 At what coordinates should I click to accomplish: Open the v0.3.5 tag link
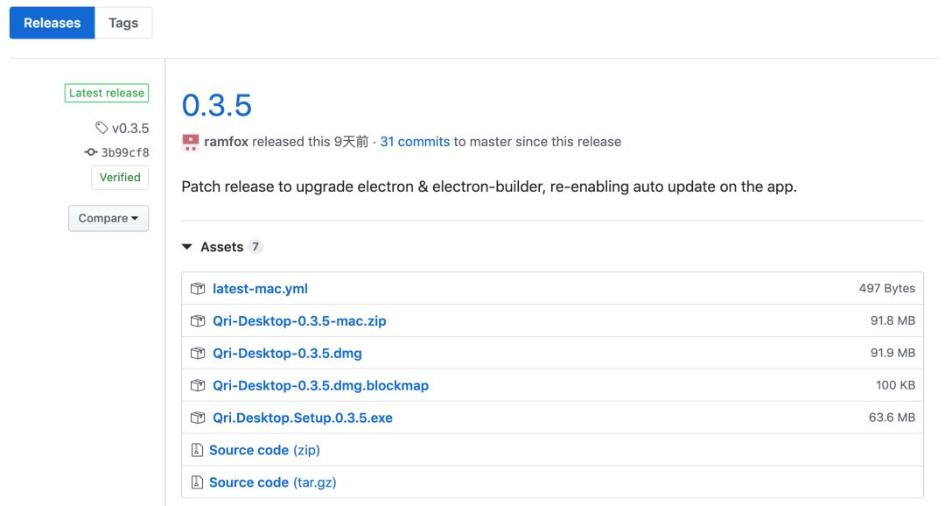pyautogui.click(x=130, y=129)
